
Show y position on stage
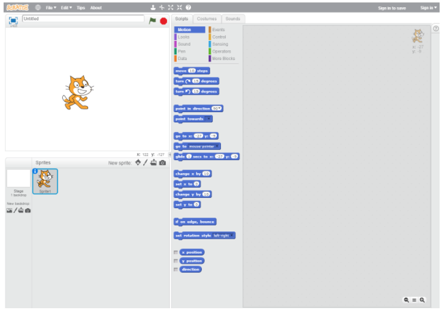click(x=176, y=261)
